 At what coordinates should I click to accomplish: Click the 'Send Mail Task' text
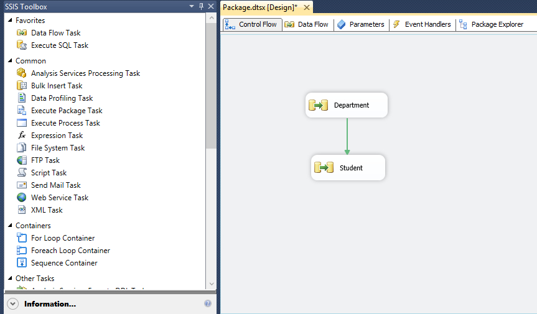56,185
